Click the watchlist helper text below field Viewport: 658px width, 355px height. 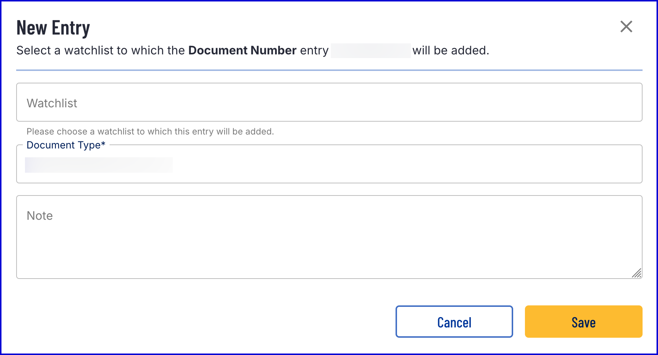point(150,132)
